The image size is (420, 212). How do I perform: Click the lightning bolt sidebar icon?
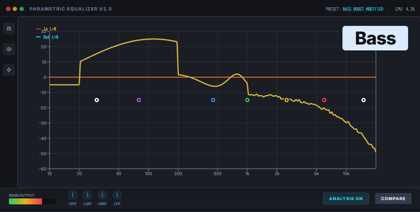(9, 70)
